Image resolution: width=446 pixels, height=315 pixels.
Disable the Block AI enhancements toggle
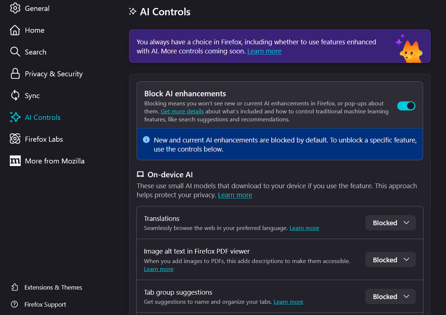tap(406, 105)
